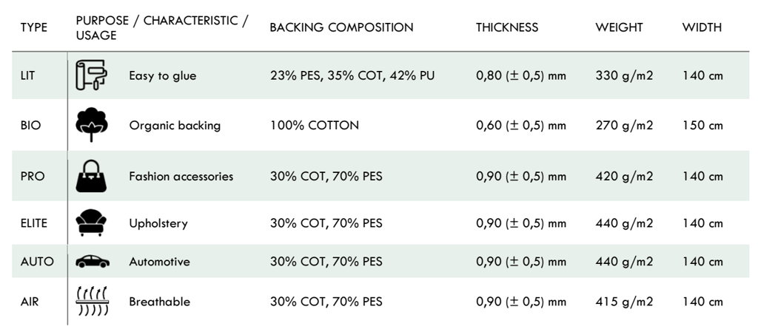Click the breathable airflow icon
The height and width of the screenshot is (332, 758).
pyautogui.click(x=93, y=301)
